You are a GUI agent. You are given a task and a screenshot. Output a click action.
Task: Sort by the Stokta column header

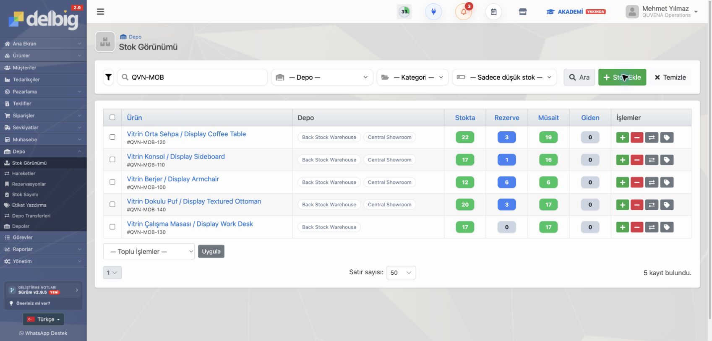tap(465, 117)
